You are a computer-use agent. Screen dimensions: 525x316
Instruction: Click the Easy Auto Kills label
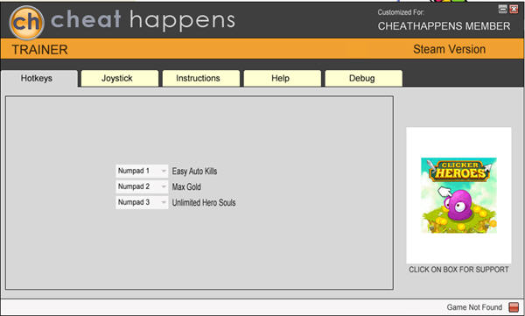point(194,172)
